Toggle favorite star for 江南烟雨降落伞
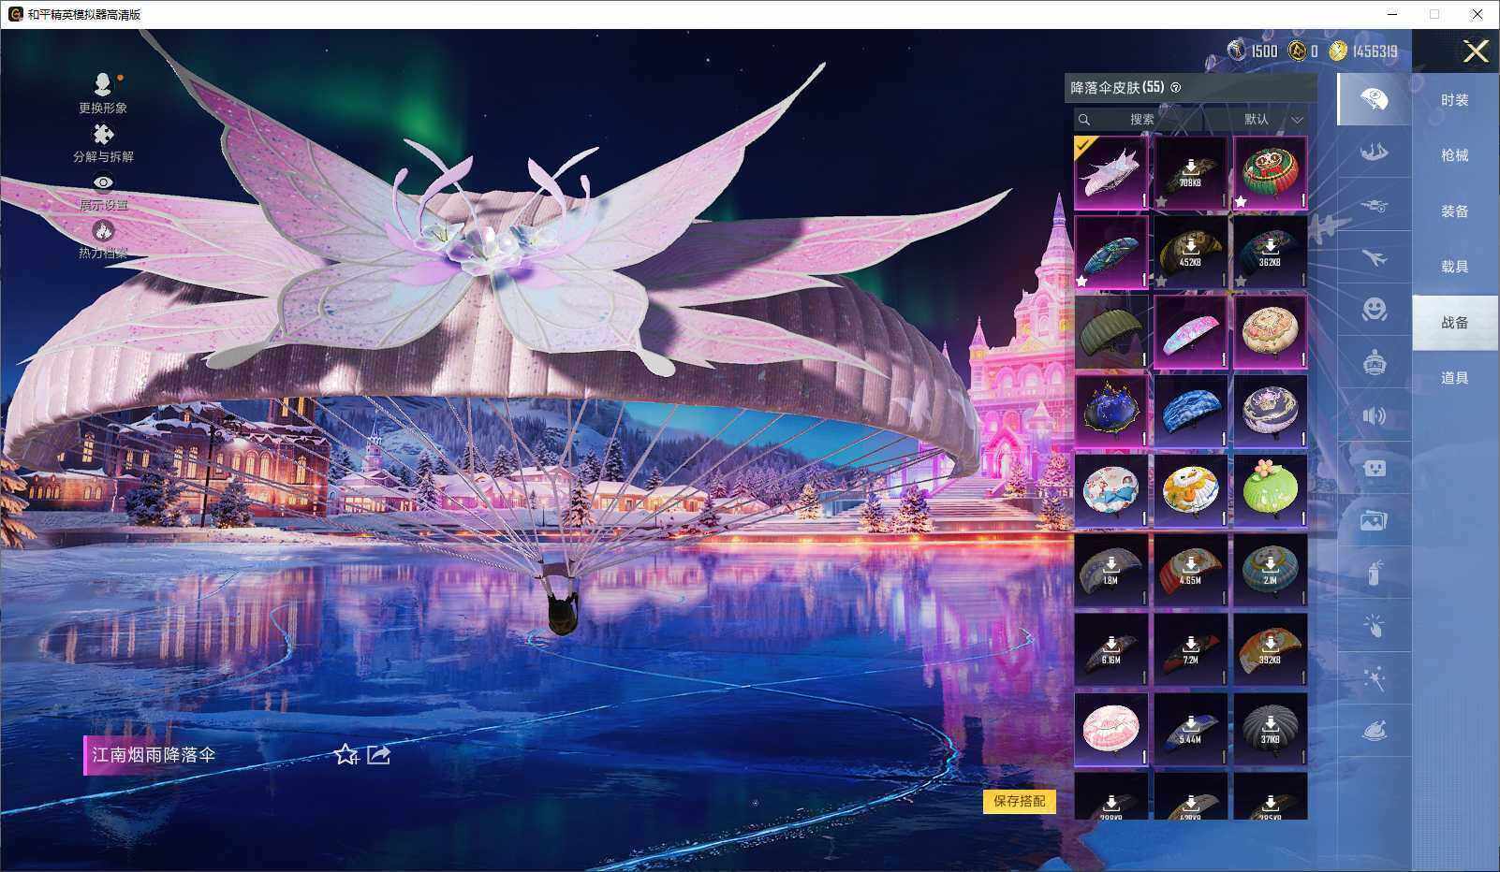Screen dimensions: 1500x872 click(x=346, y=754)
